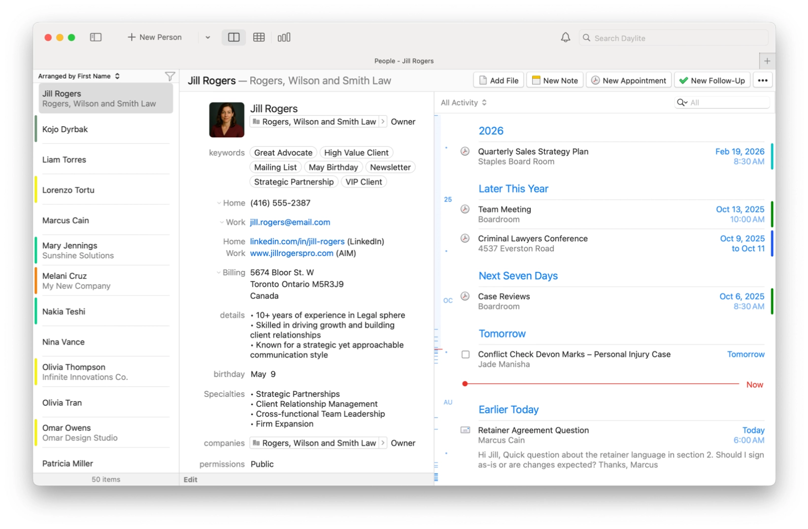The image size is (808, 529).
Task: Switch to board columns view
Action: point(284,37)
